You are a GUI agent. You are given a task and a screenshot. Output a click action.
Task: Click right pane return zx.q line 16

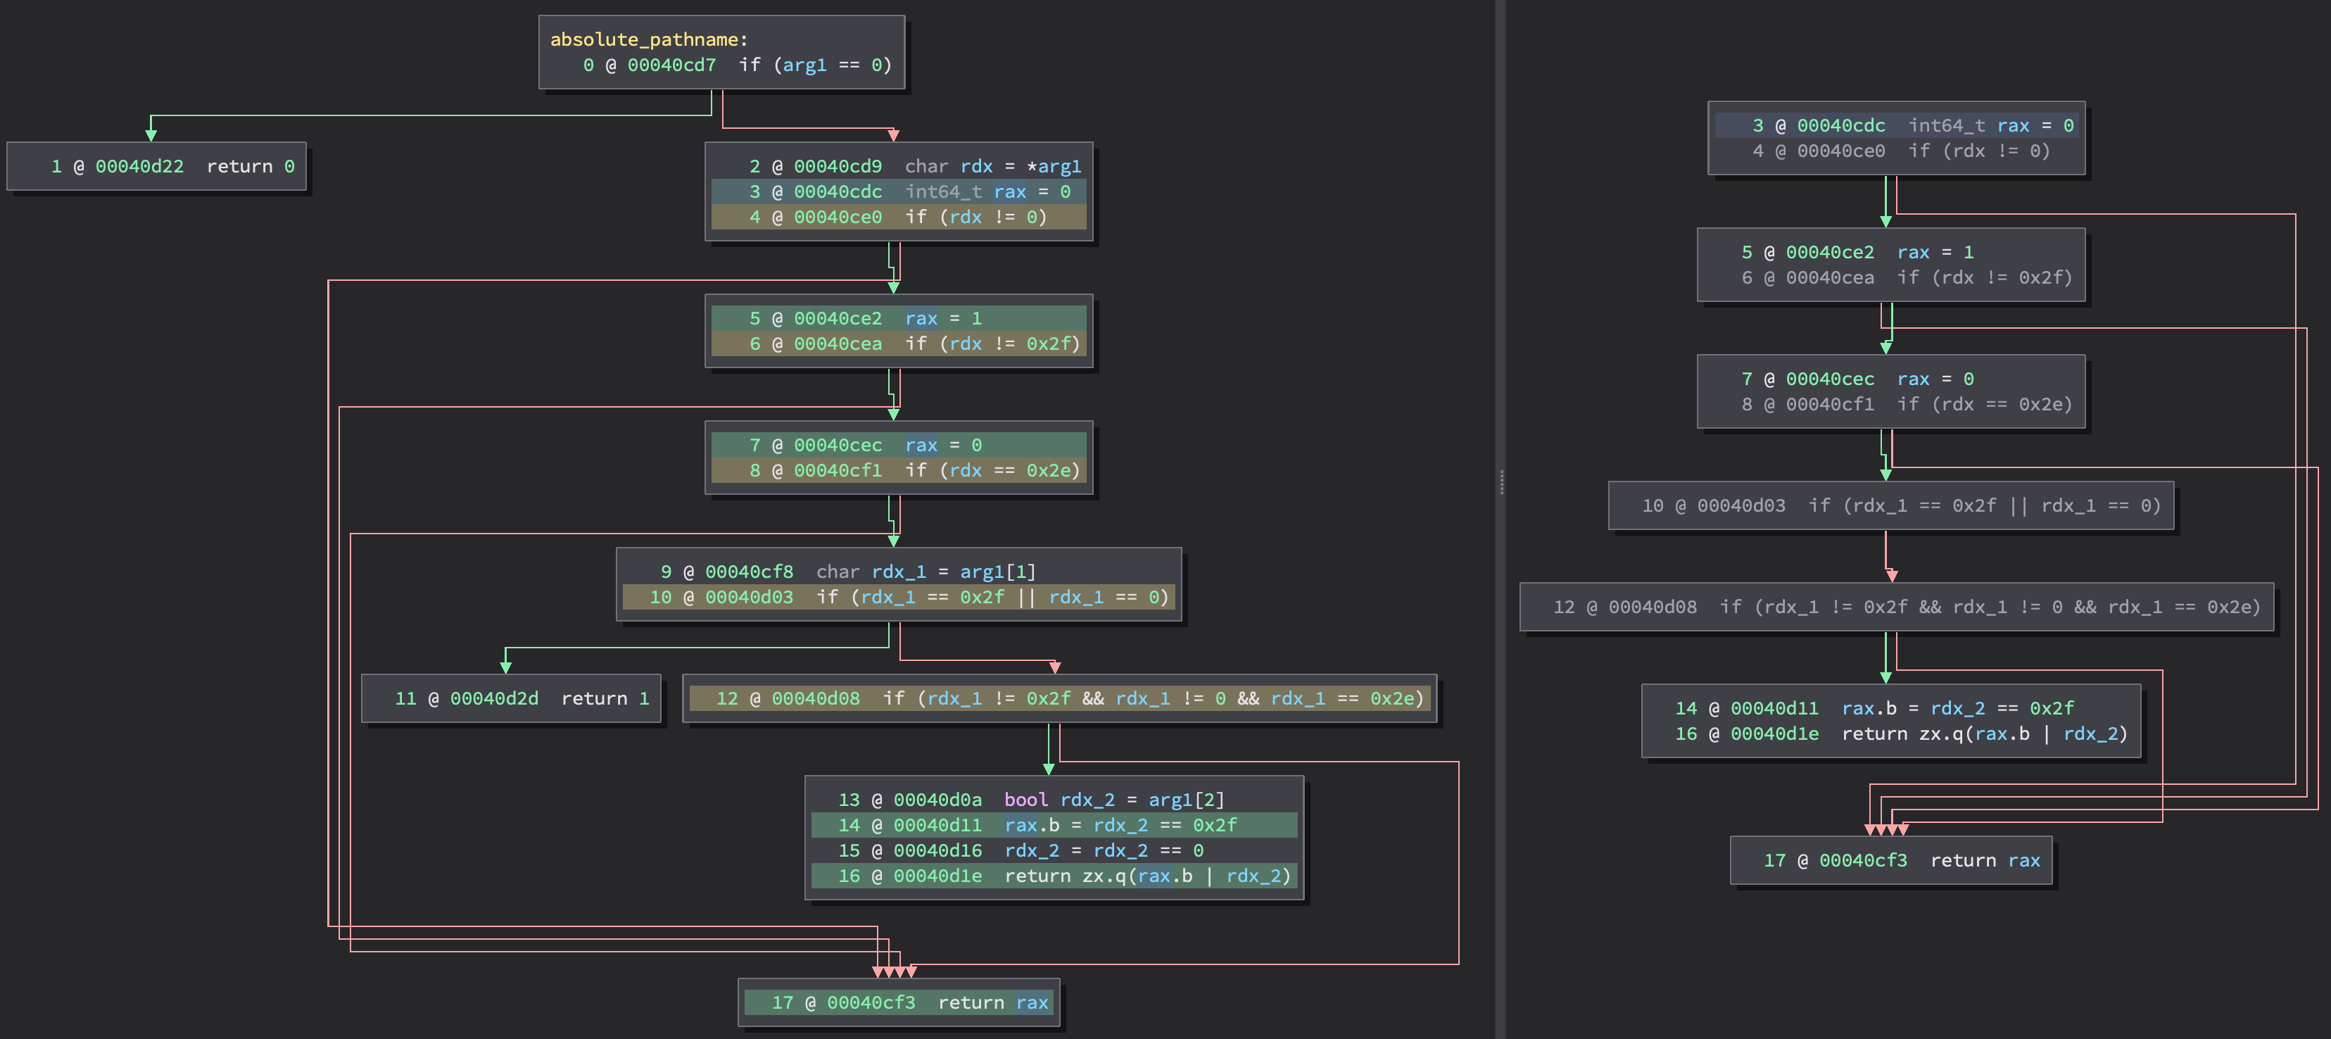coord(1900,733)
